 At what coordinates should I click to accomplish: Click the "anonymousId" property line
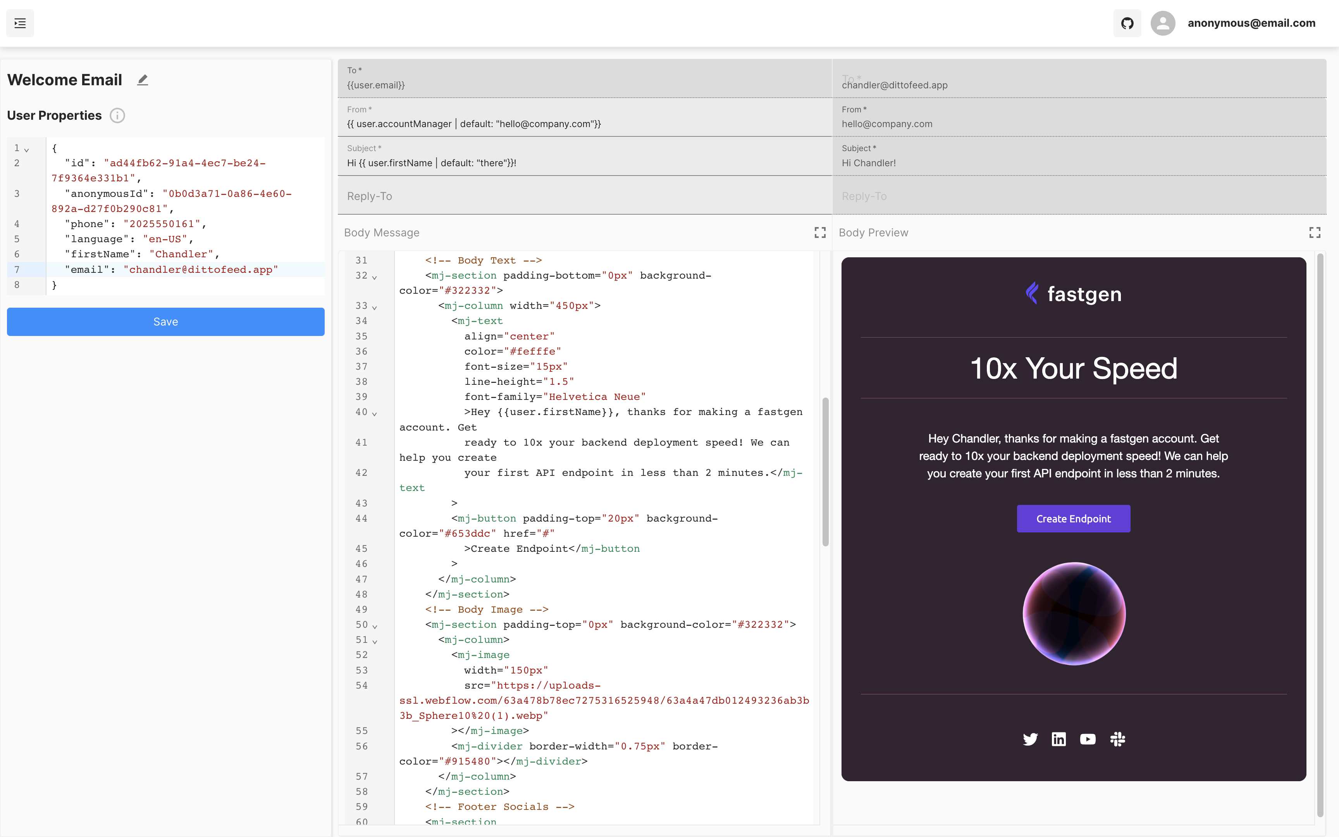[172, 201]
